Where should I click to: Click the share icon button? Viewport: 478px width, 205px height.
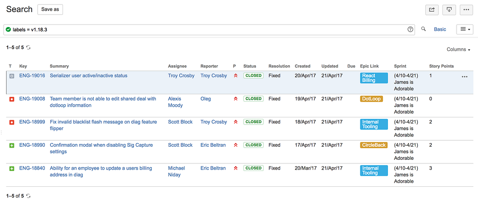click(x=432, y=9)
